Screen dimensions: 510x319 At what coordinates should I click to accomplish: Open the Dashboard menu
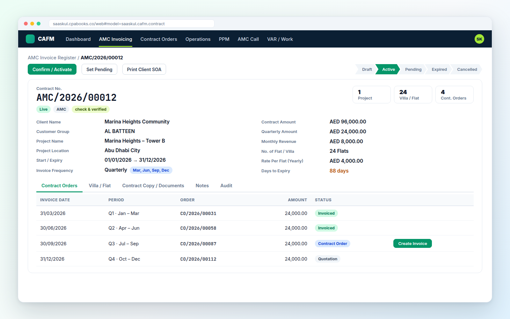pyautogui.click(x=78, y=39)
